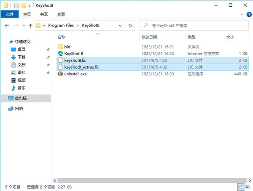The image size is (253, 191).
Task: Refresh the current folder view
Action: (130, 25)
